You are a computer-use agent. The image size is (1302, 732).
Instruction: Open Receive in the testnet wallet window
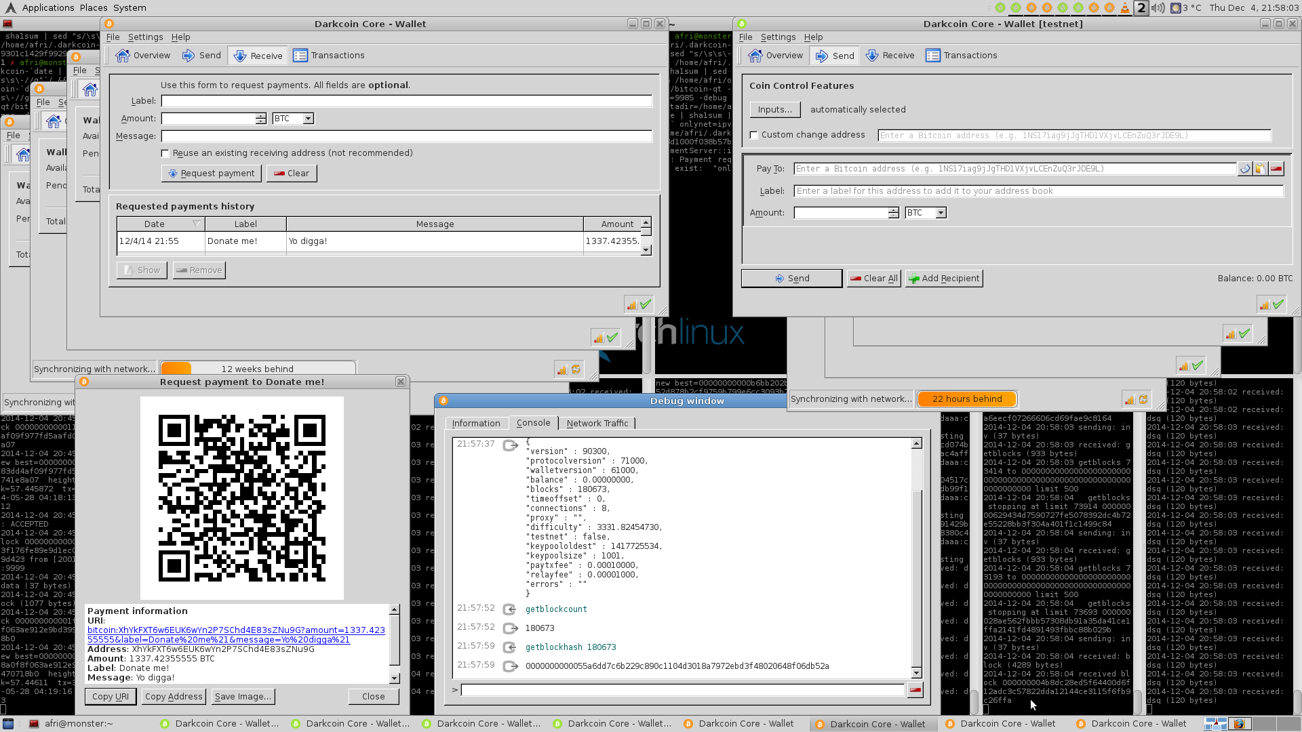coord(890,56)
